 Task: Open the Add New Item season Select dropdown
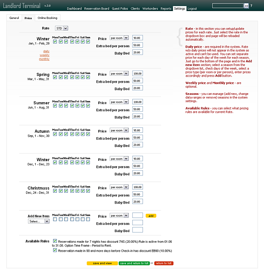click(x=39, y=221)
